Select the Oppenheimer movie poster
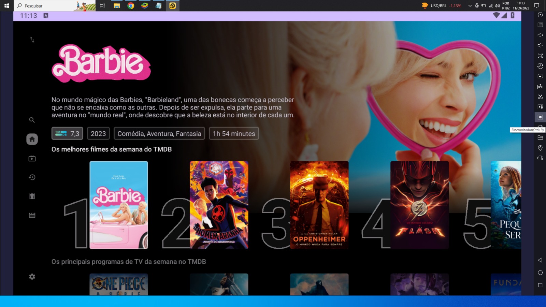Image resolution: width=546 pixels, height=307 pixels. click(319, 205)
